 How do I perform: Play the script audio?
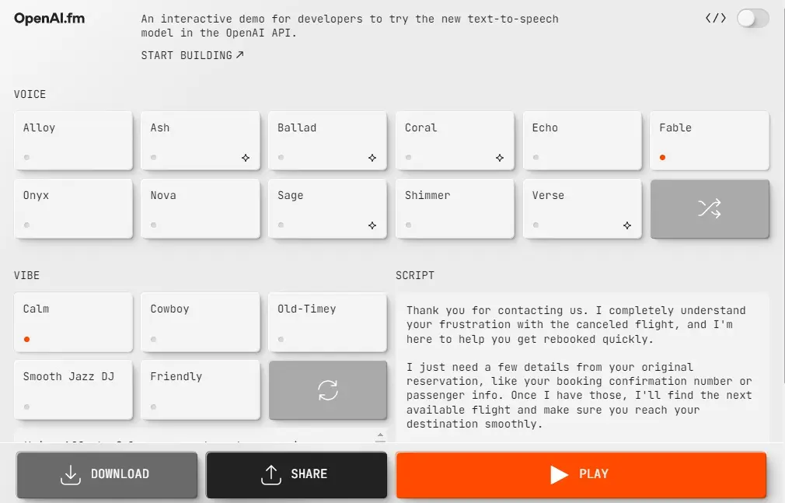tap(581, 474)
